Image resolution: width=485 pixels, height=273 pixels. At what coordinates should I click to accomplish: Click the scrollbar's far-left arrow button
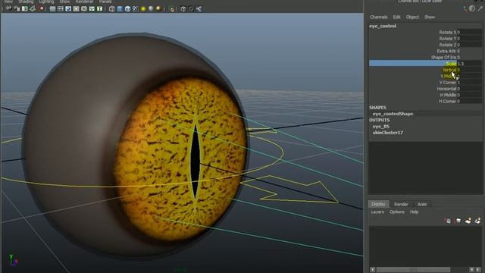(x=372, y=270)
